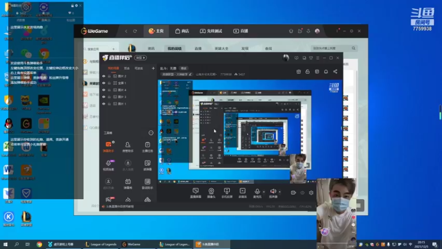
Task: Open the voice tool with purple badge
Action: coord(108,165)
